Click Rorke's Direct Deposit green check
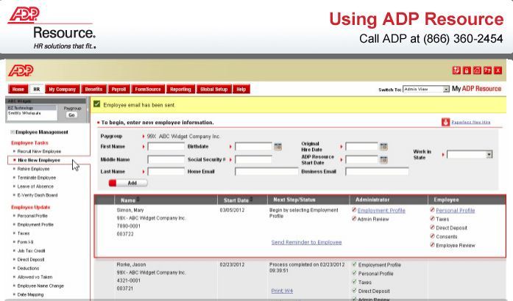 click(354, 291)
